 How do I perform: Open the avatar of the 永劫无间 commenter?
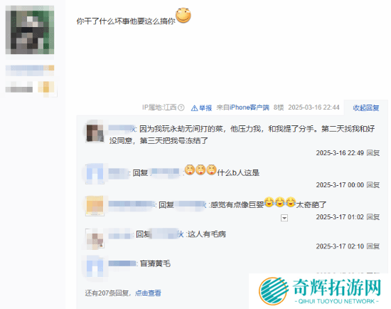pos(95,133)
